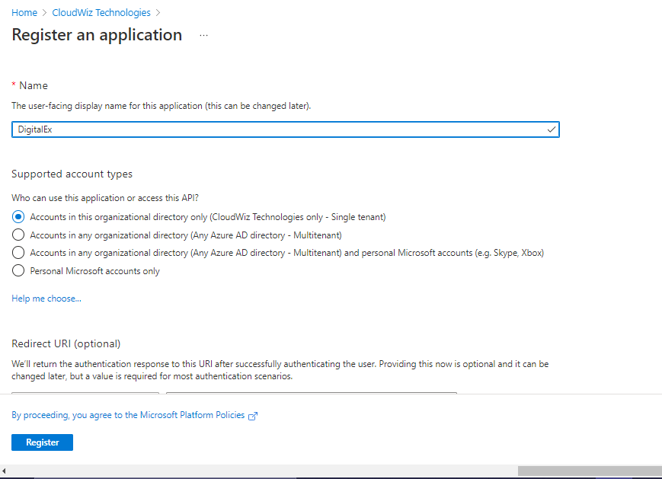Click the breadcrumb chevron after Home
The height and width of the screenshot is (479, 662).
(x=45, y=13)
